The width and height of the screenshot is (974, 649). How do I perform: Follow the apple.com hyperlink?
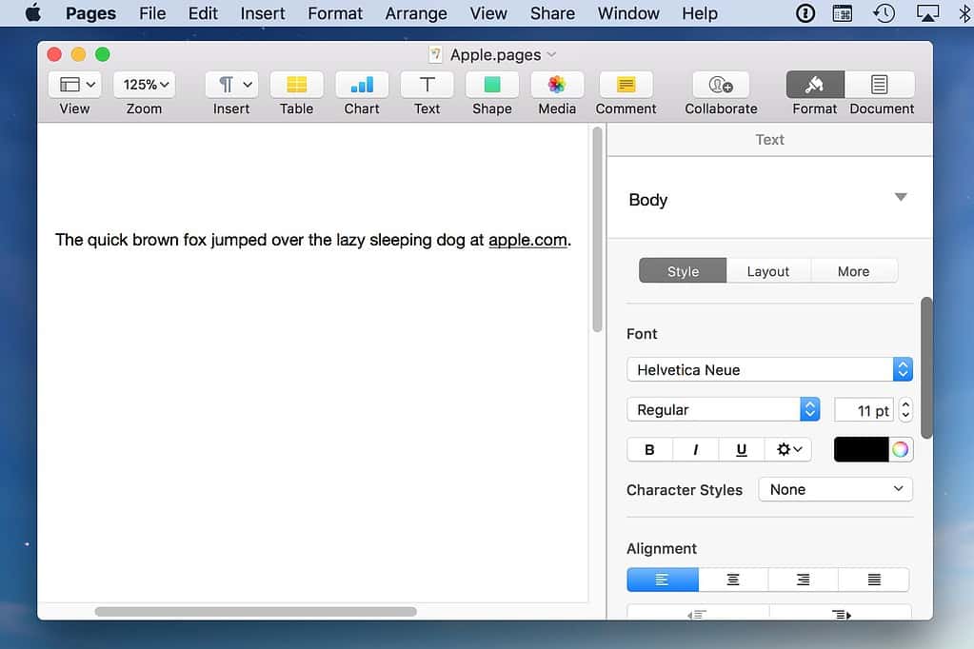[x=527, y=240]
